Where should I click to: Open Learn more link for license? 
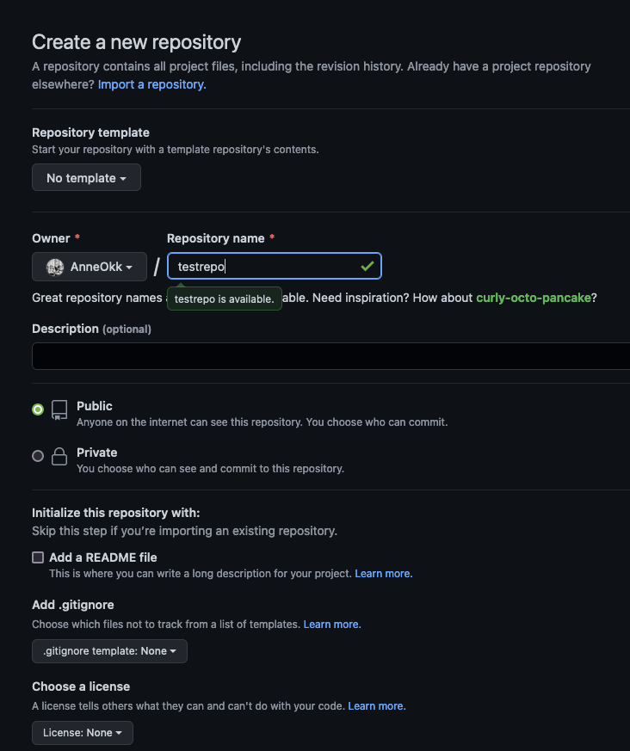(377, 705)
